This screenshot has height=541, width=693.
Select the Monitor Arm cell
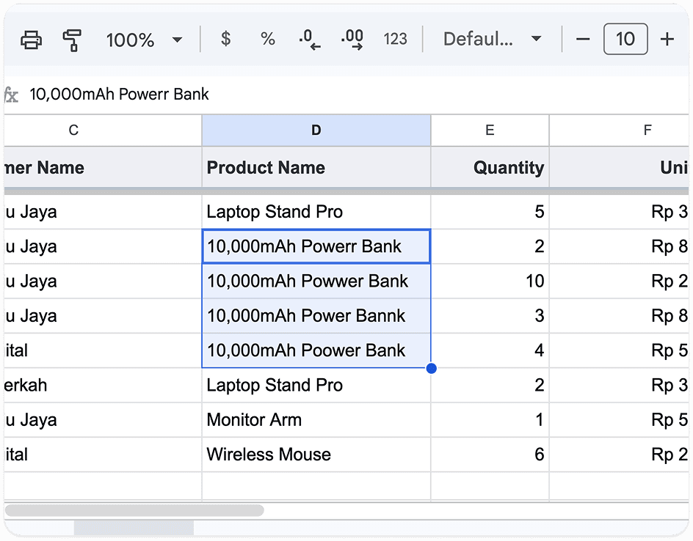[x=316, y=419]
